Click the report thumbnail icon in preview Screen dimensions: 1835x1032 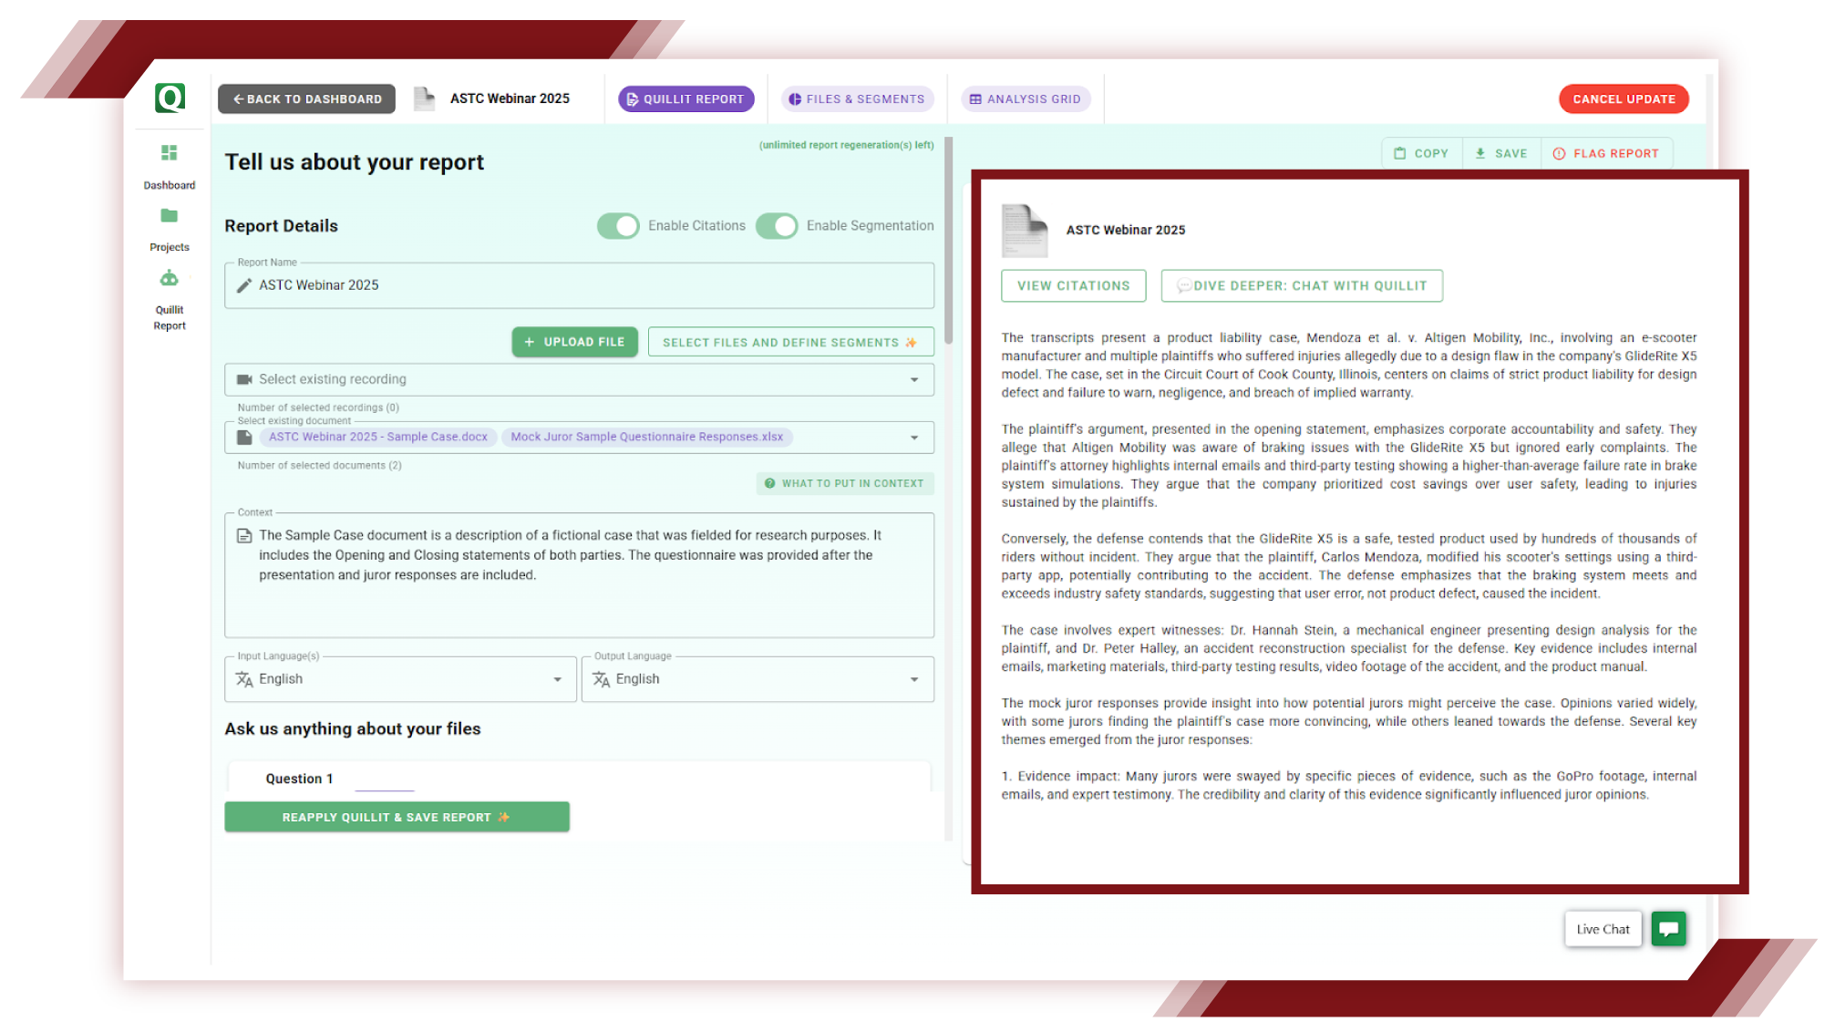[x=1025, y=231]
